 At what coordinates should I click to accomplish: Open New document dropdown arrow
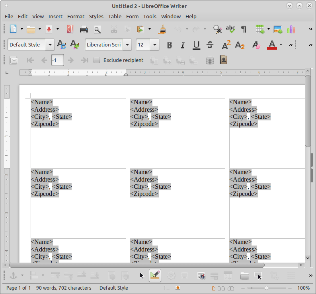pos(22,29)
